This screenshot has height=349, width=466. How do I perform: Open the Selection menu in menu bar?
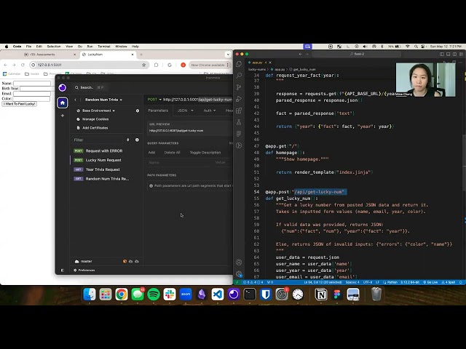pyautogui.click(x=54, y=47)
